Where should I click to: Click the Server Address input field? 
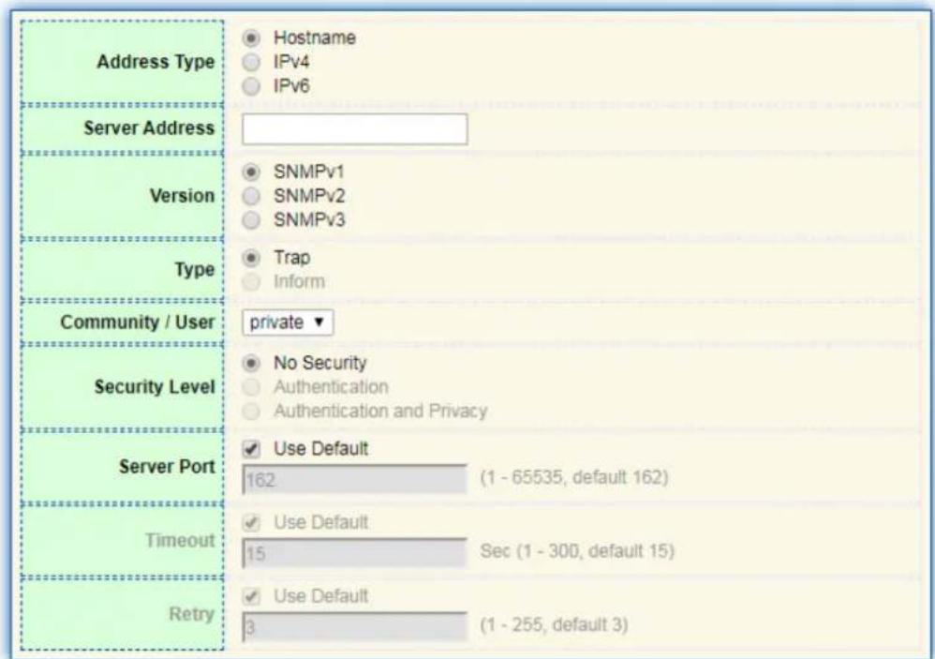(355, 128)
